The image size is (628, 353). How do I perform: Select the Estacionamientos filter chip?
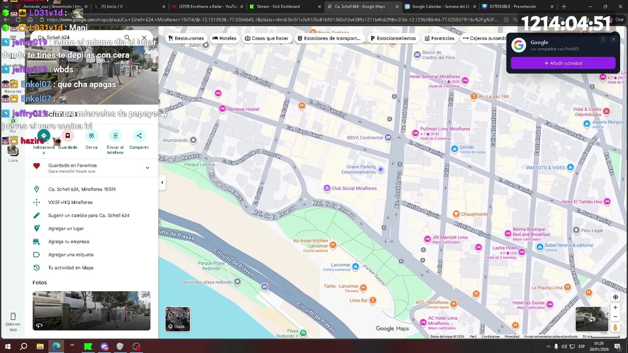tap(393, 38)
